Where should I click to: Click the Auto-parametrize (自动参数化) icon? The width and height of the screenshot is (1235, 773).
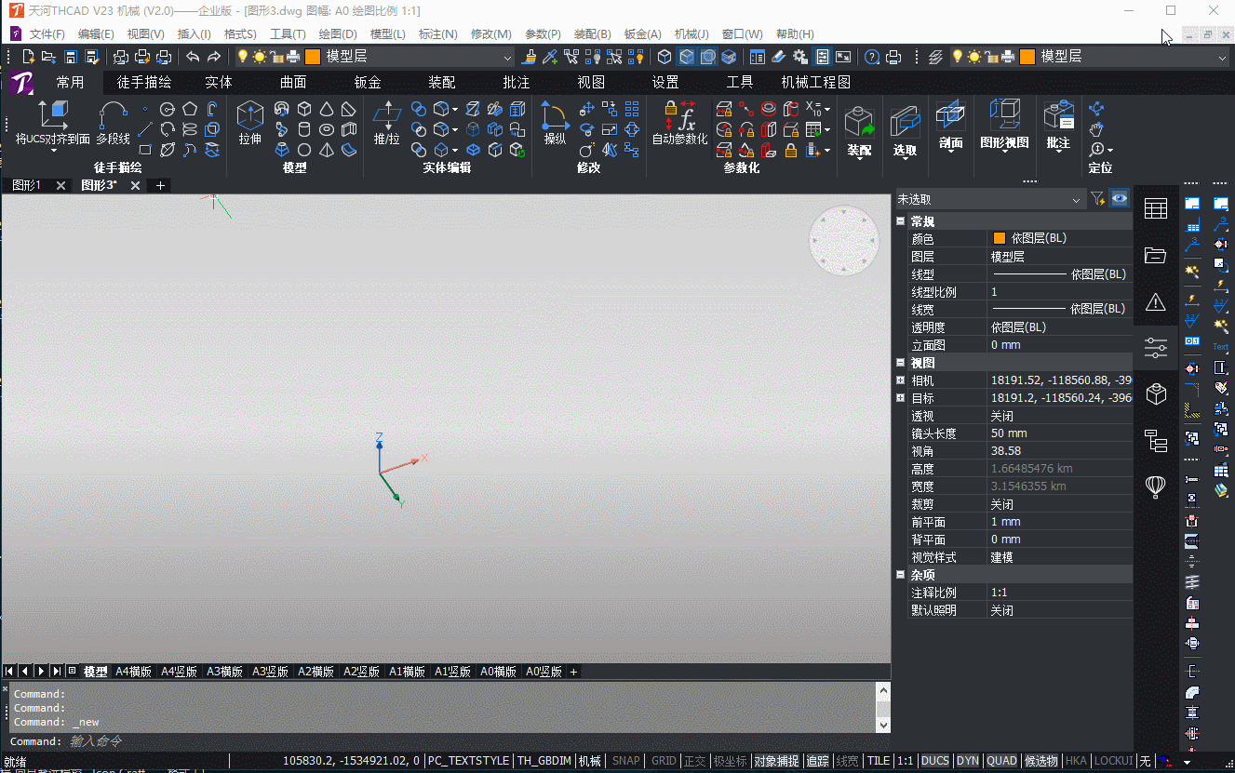pyautogui.click(x=679, y=124)
